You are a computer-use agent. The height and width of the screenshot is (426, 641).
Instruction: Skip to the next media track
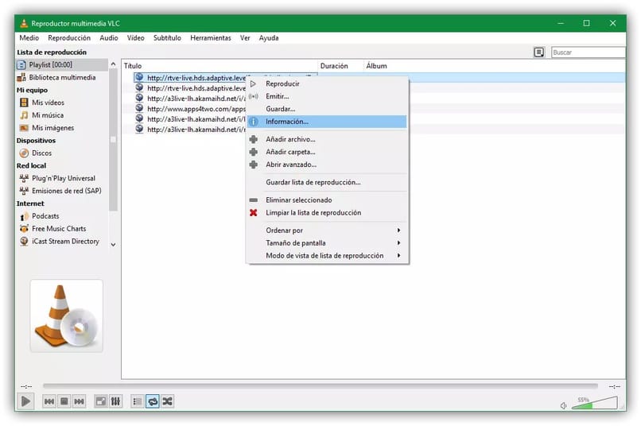coord(79,402)
